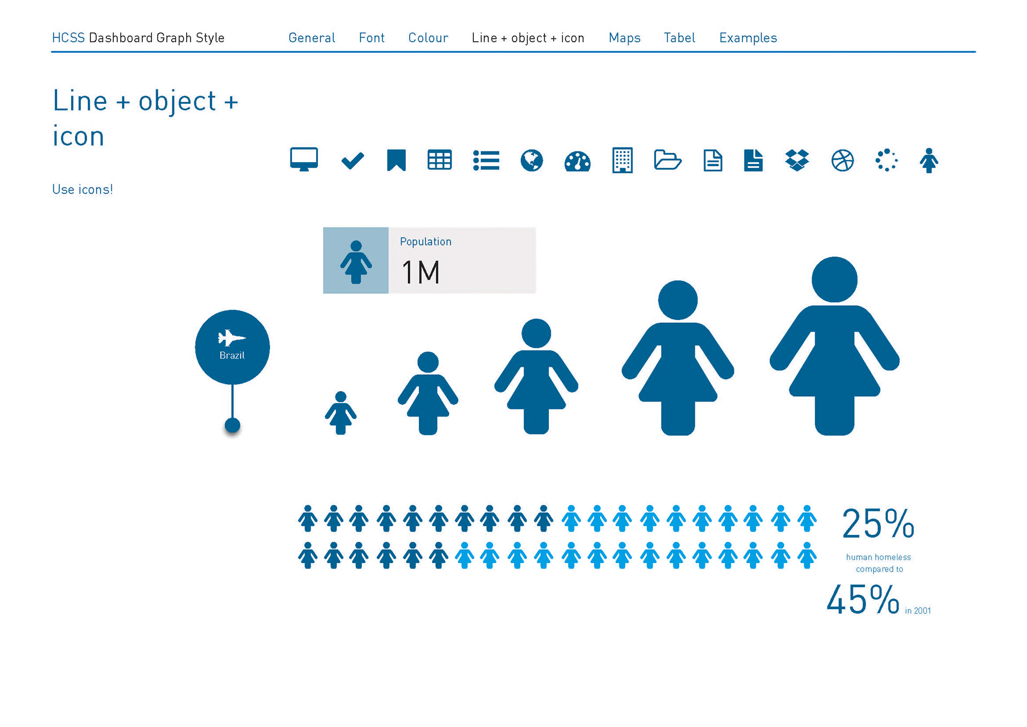Click the Population 1M card
The width and height of the screenshot is (1027, 727).
coord(429,261)
